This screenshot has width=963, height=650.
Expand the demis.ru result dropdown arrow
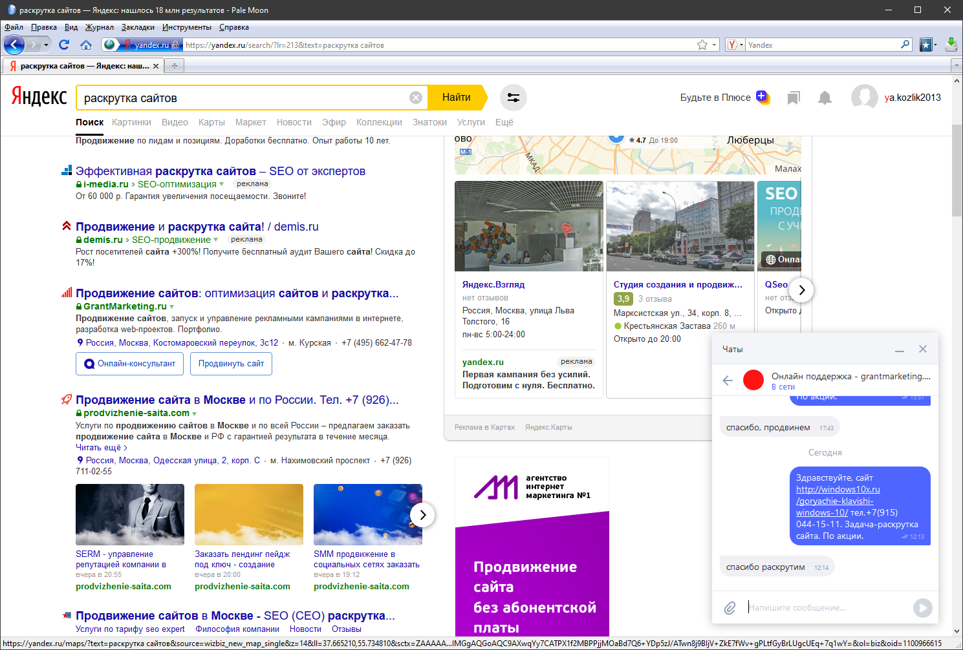[216, 240]
